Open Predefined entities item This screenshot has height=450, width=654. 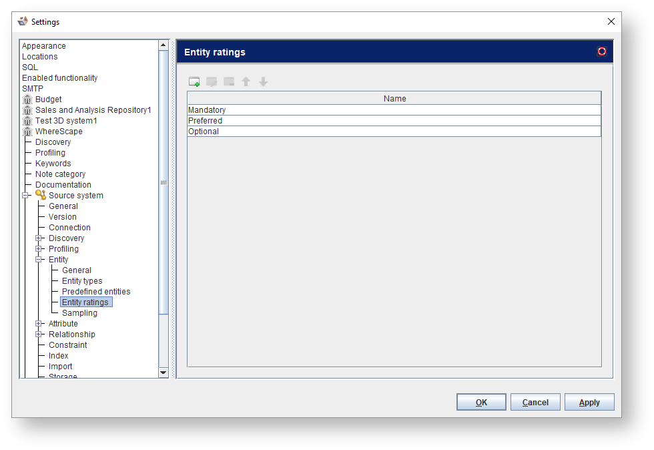pyautogui.click(x=96, y=292)
